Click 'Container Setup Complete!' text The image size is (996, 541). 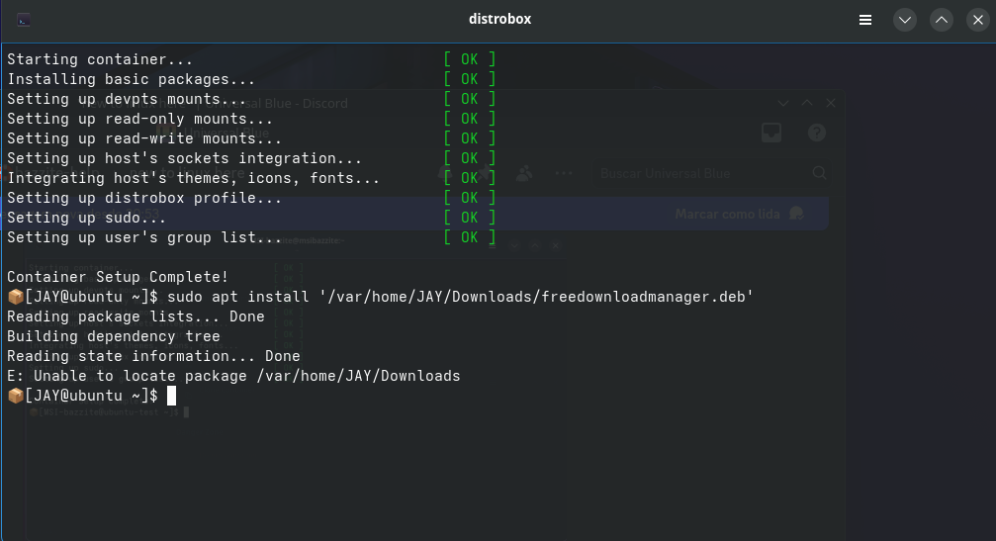pyautogui.click(x=118, y=277)
